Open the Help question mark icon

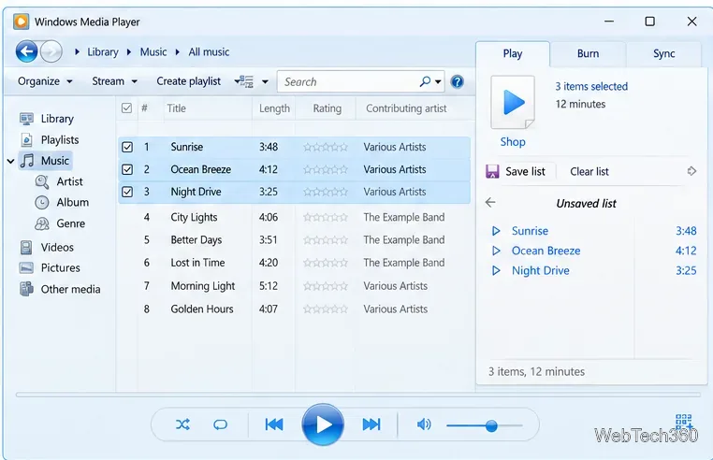click(457, 82)
